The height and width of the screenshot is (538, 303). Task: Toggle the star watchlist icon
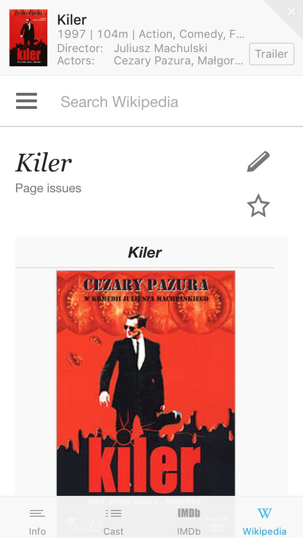tap(258, 206)
